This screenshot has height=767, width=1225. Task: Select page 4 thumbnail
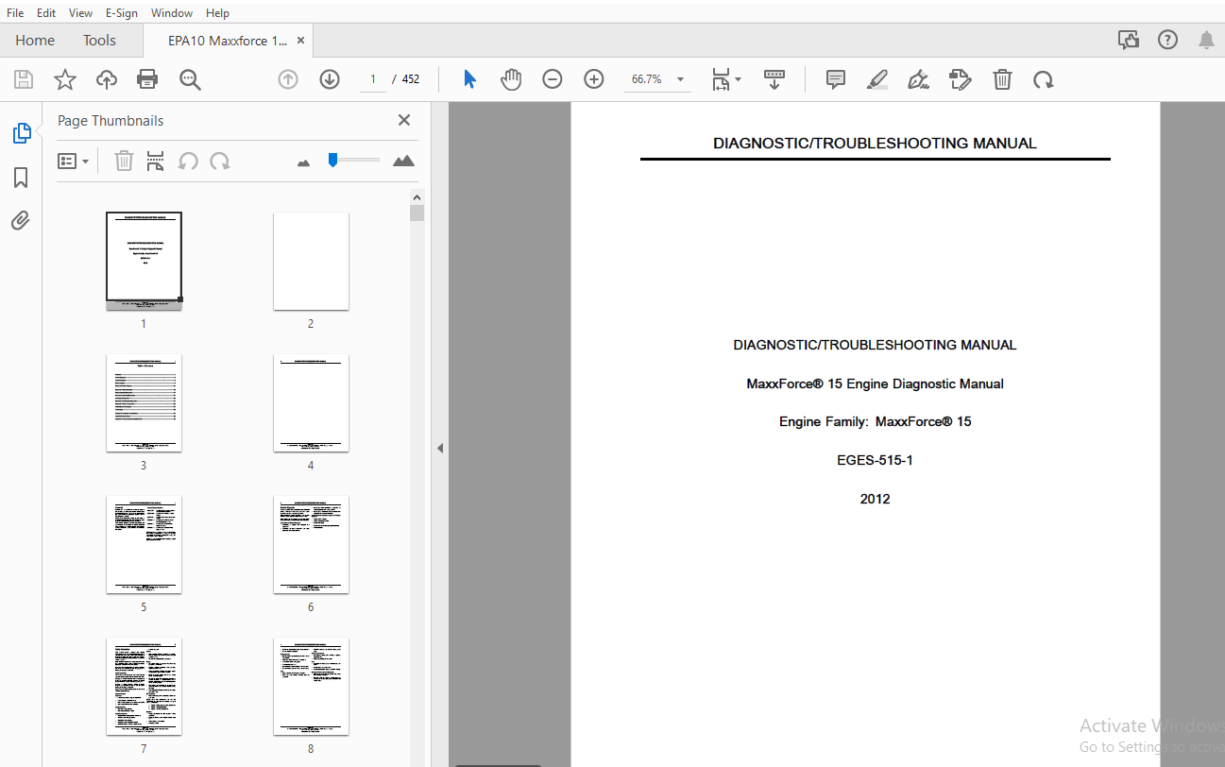point(311,403)
